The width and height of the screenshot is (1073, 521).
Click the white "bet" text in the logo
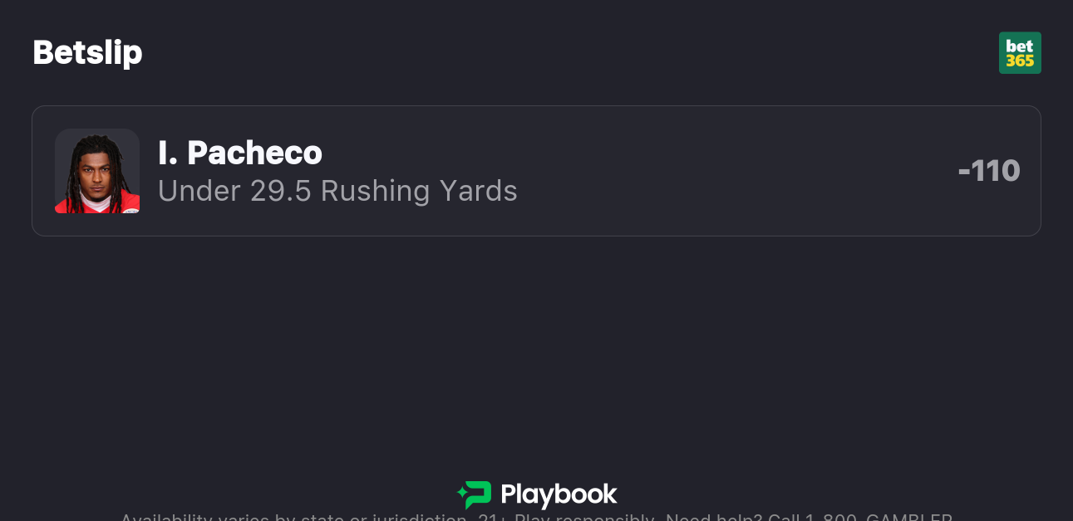pyautogui.click(x=1020, y=46)
